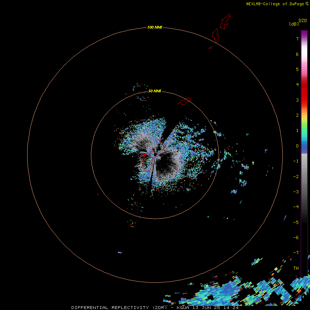Viewport: 310px width, 310px height.
Task: Click the 100 NMI range ring label
Action: tap(155, 27)
